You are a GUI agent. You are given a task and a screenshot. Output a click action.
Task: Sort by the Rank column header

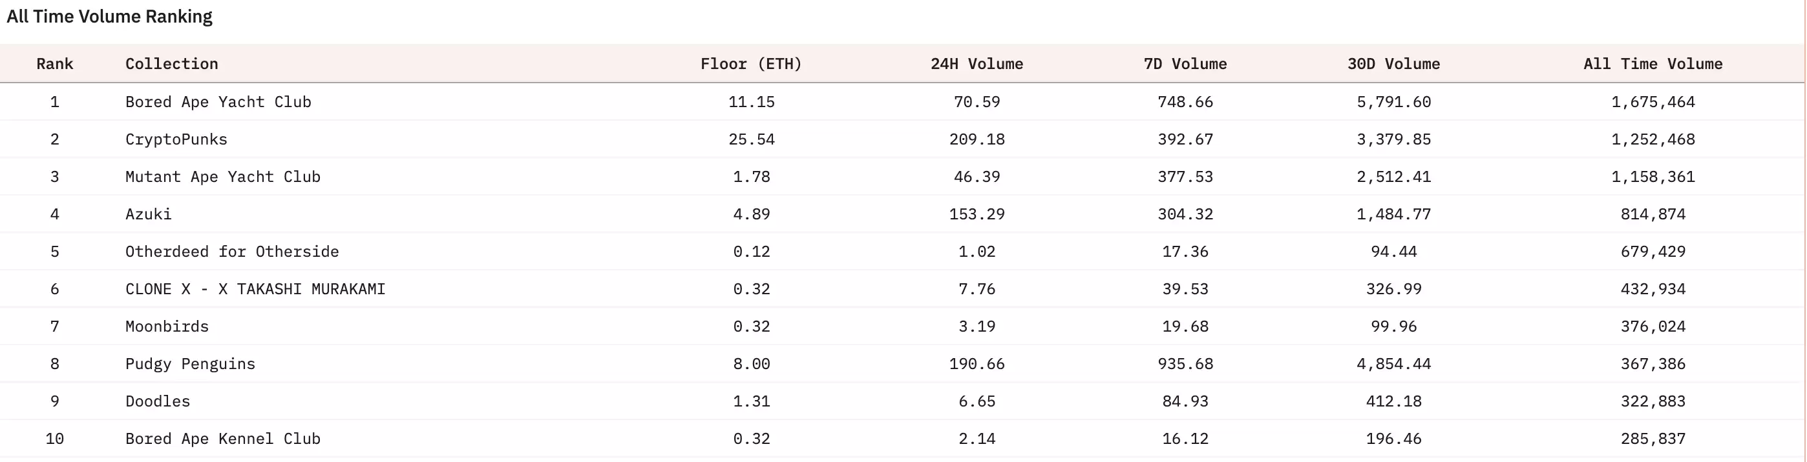pyautogui.click(x=55, y=64)
